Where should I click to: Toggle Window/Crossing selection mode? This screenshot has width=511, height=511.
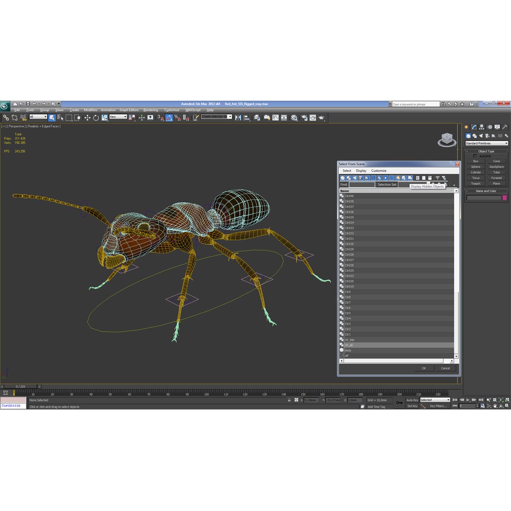[78, 118]
